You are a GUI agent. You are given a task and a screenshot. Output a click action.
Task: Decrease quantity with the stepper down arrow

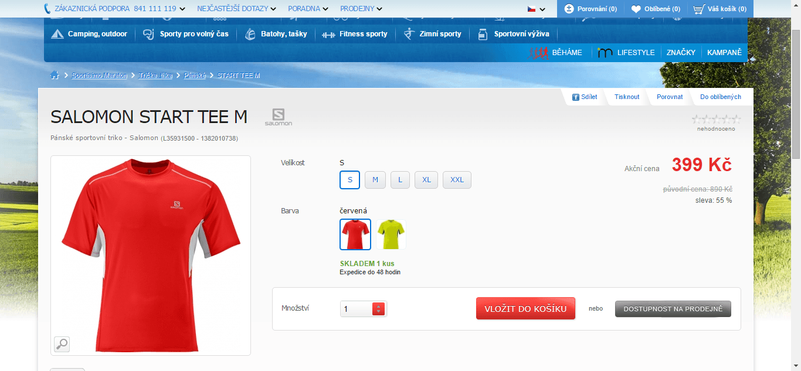tap(378, 312)
